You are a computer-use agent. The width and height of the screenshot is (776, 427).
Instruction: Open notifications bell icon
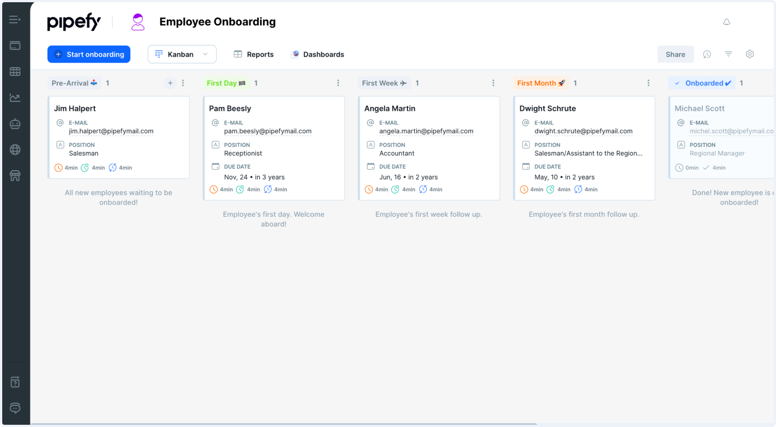point(726,22)
